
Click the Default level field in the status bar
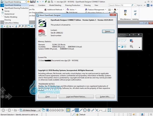tap(89, 115)
